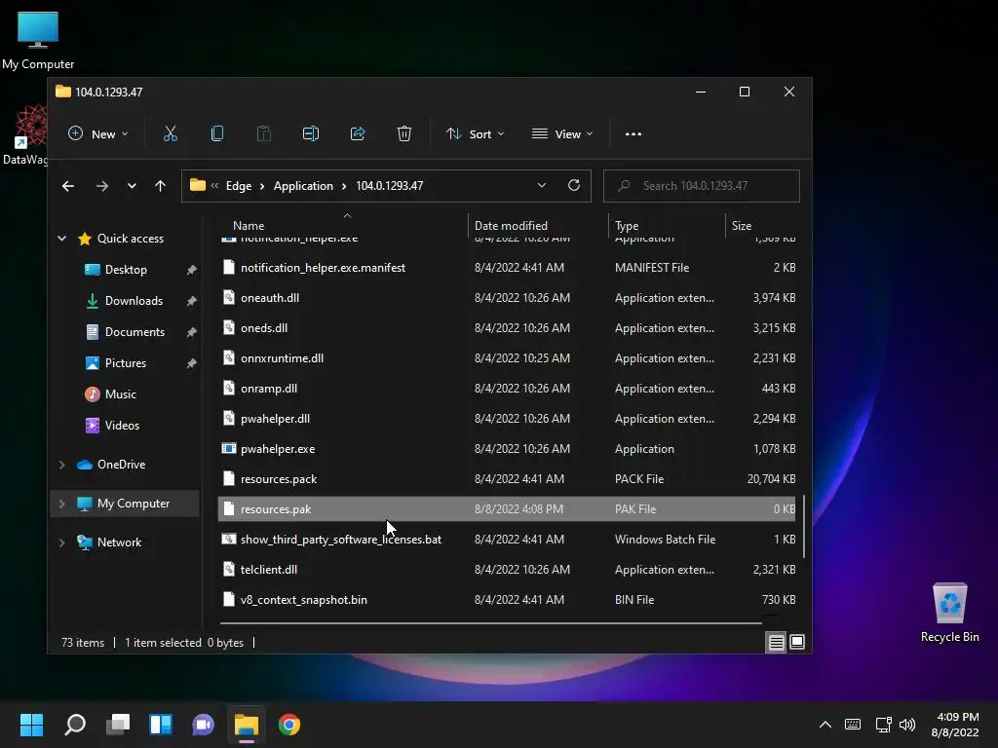This screenshot has width=998, height=748.
Task: Click the Application breadcrumb segment
Action: pyautogui.click(x=303, y=186)
